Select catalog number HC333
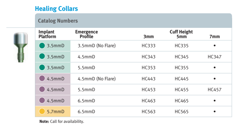Image resolution: width=248 pixels, height=129 pixels. [x=148, y=46]
